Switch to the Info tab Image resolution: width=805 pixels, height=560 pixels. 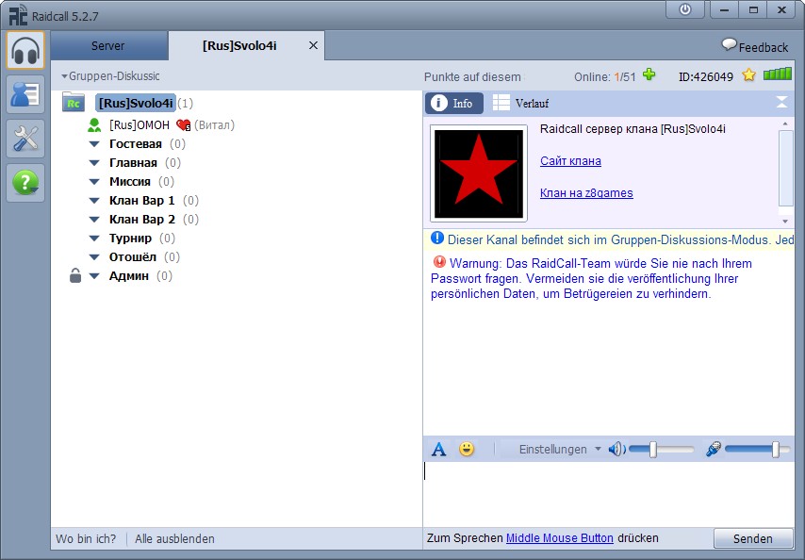pos(453,103)
